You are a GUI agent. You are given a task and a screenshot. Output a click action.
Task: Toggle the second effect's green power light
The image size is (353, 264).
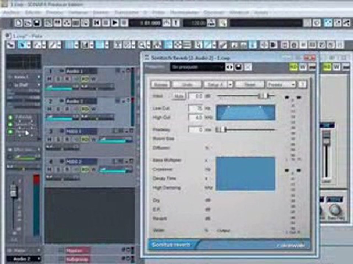[10, 125]
